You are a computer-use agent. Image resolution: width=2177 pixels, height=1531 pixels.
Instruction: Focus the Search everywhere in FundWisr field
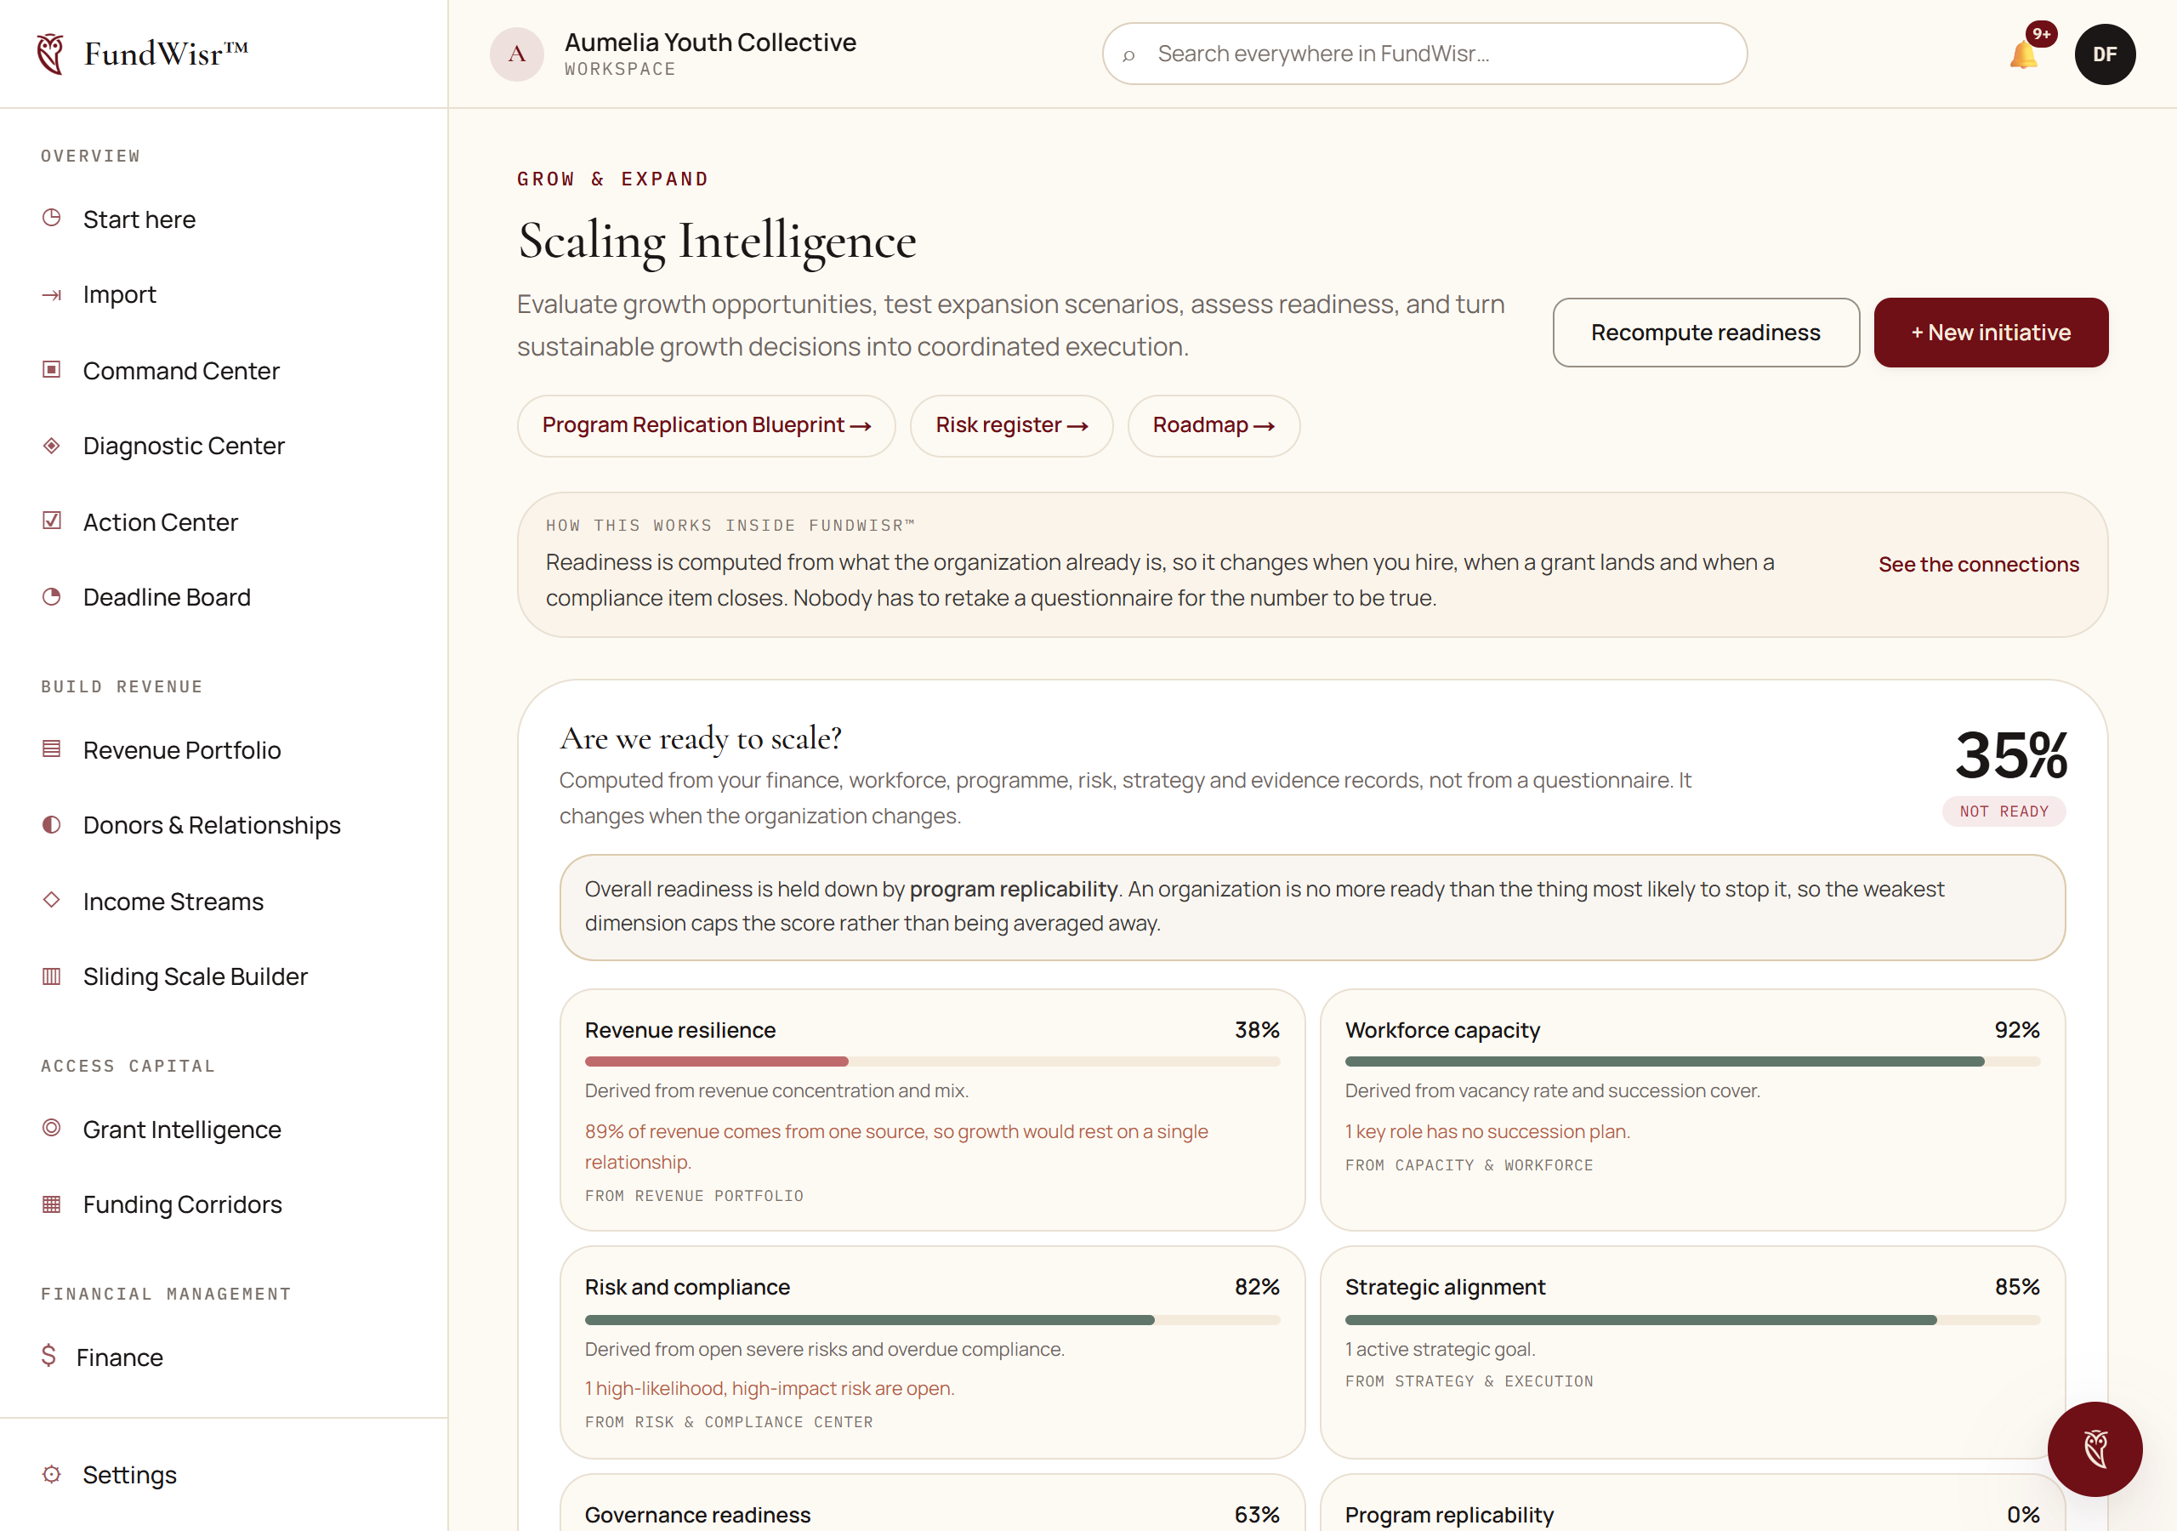click(x=1424, y=54)
